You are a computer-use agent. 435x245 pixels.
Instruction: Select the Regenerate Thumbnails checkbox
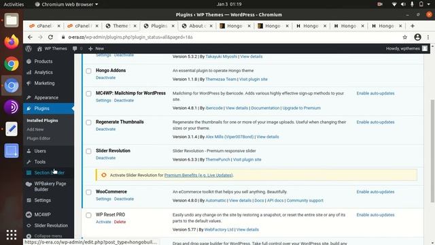[88, 122]
